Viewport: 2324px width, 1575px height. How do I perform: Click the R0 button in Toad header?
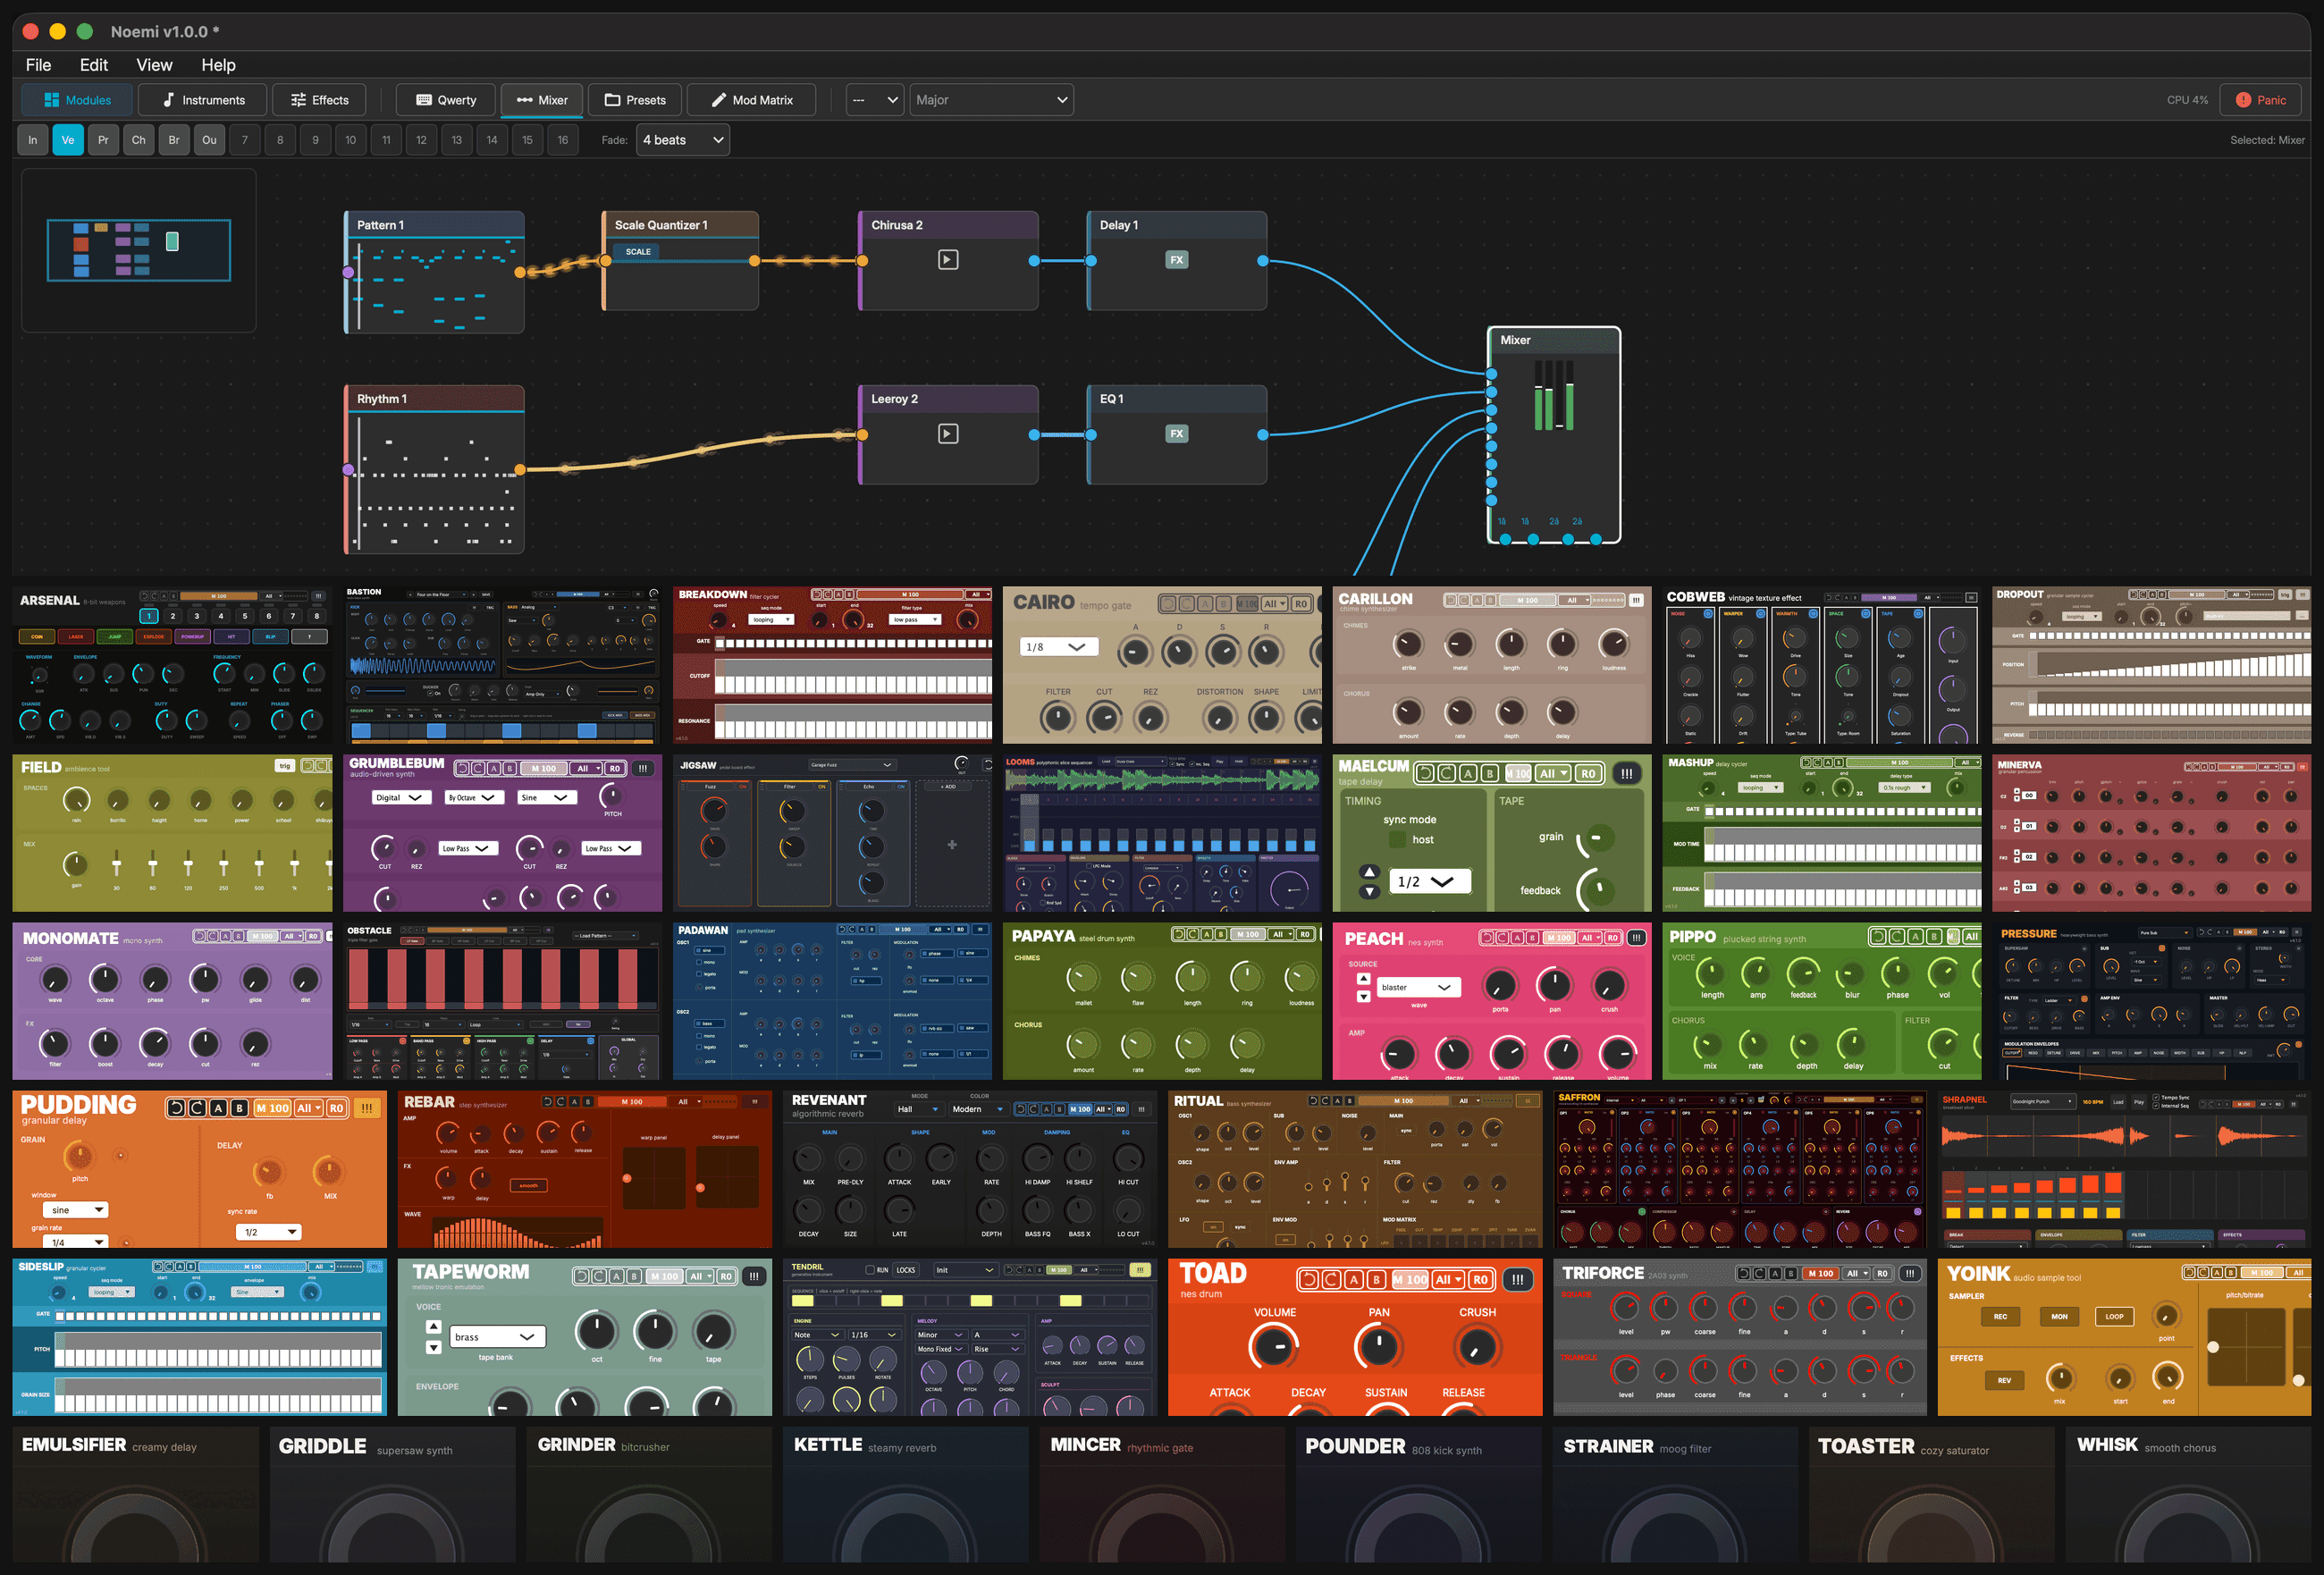tap(1480, 1280)
